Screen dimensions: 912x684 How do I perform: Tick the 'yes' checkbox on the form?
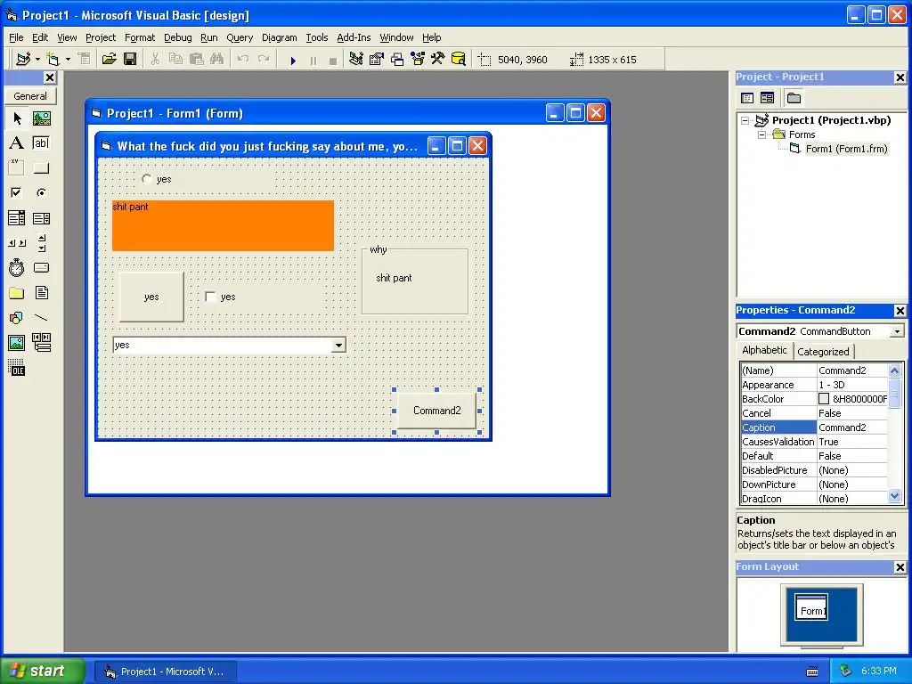210,297
